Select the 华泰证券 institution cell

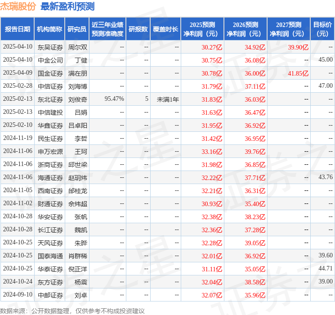coord(50,269)
